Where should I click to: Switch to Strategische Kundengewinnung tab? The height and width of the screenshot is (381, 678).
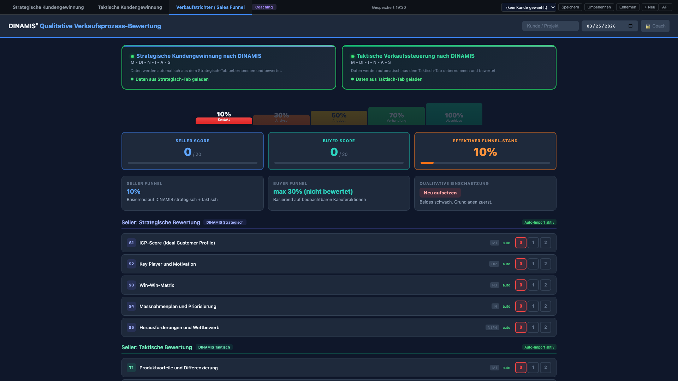click(x=48, y=7)
